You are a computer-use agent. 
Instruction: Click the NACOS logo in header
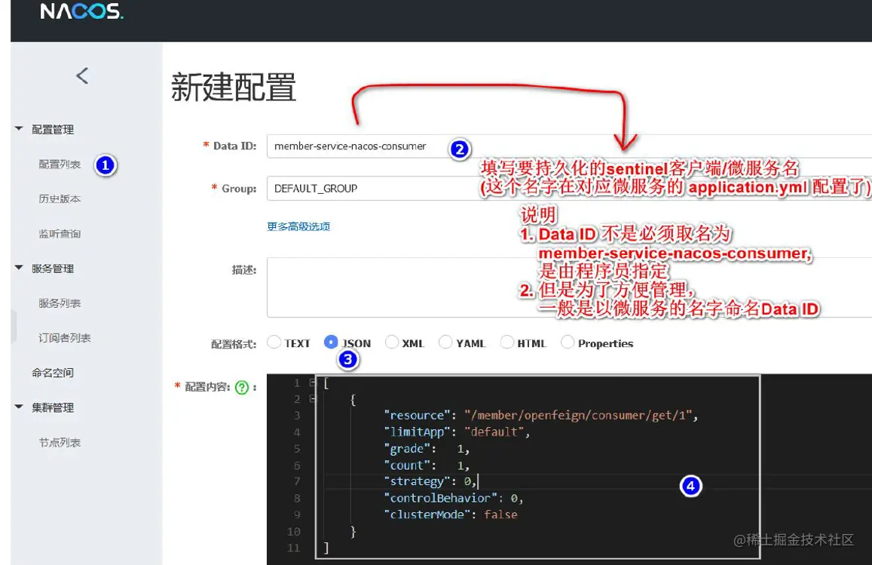81,11
